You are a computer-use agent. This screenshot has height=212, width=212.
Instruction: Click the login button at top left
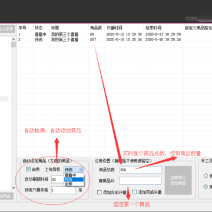(x=7, y=29)
